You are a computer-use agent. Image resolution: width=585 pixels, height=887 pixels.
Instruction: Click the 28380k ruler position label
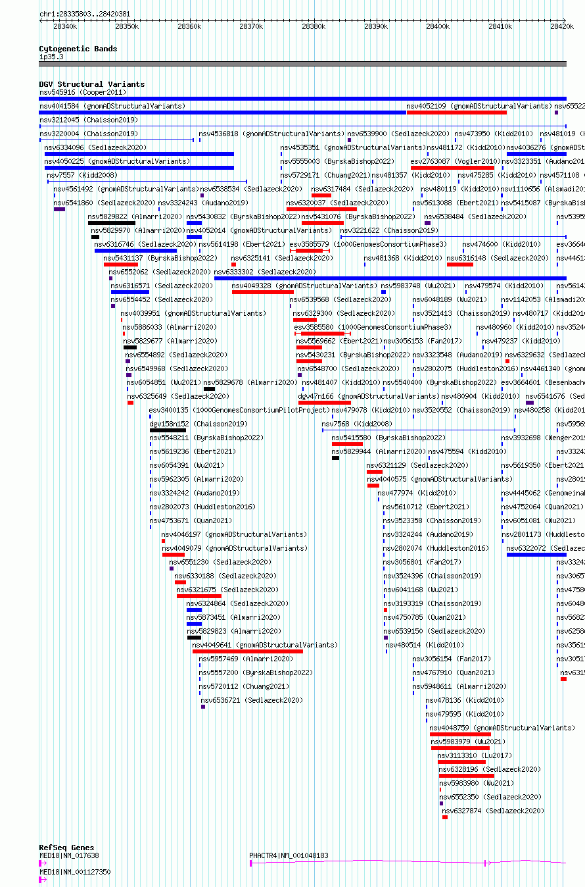[314, 27]
